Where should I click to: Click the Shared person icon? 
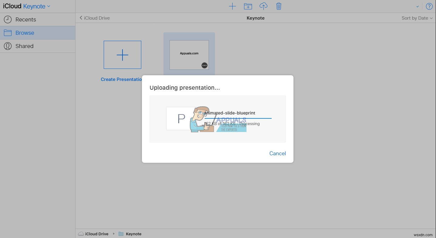click(x=8, y=46)
